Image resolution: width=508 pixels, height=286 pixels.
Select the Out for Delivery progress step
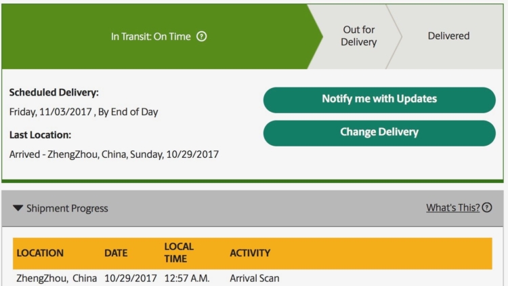(358, 36)
